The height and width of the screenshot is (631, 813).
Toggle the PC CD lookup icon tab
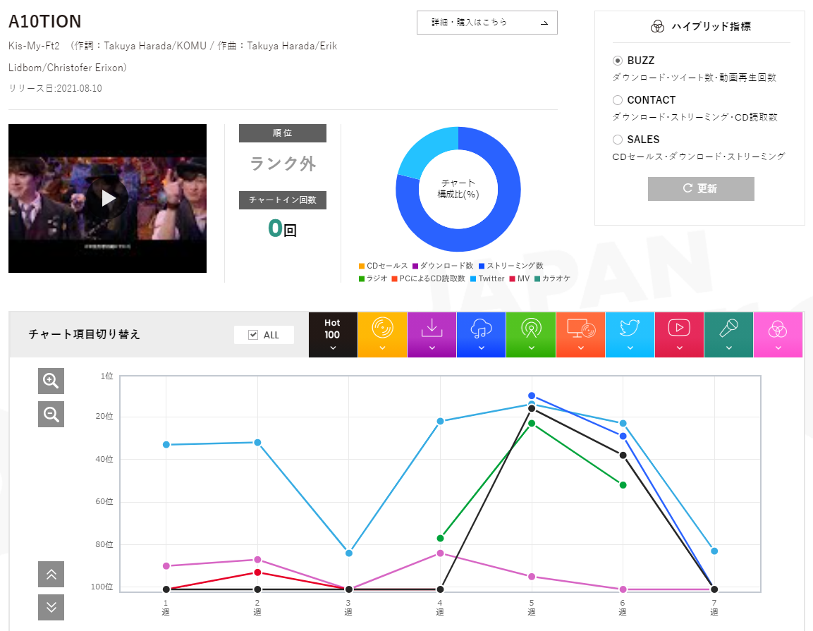(581, 334)
